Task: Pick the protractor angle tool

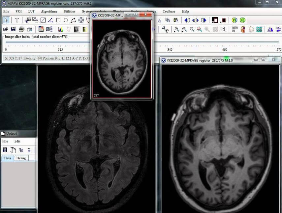Action: click(x=50, y=20)
